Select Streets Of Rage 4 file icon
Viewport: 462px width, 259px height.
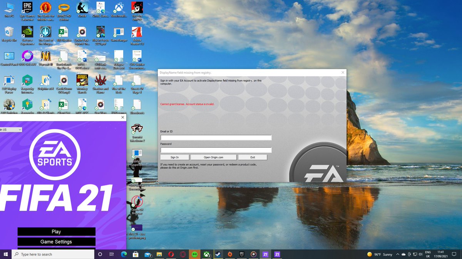(x=137, y=84)
